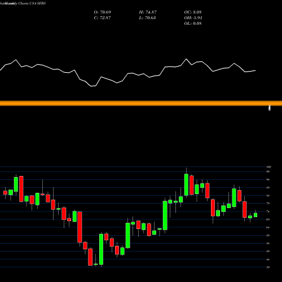Click the 59 price axis label
282x282 pixels.
coord(268,235)
